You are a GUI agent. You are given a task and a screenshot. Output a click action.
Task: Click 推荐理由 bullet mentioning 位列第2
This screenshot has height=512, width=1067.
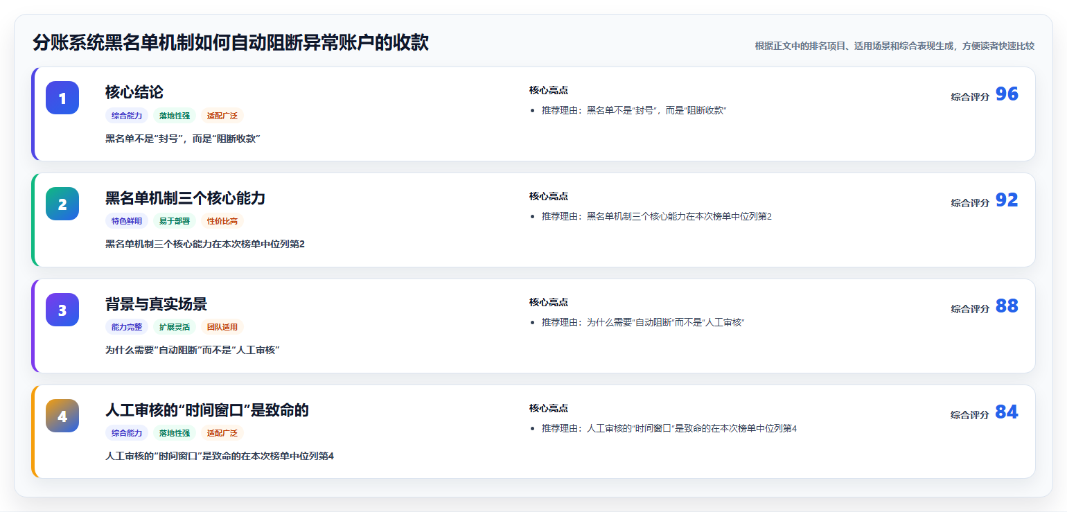click(657, 216)
